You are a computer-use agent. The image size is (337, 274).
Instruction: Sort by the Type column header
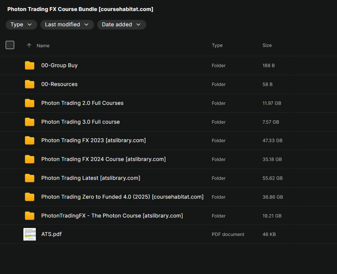click(x=217, y=45)
